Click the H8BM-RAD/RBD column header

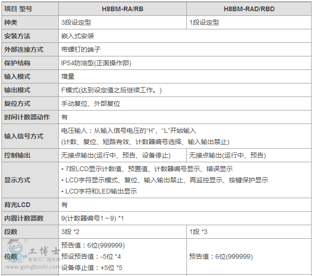click(x=249, y=9)
